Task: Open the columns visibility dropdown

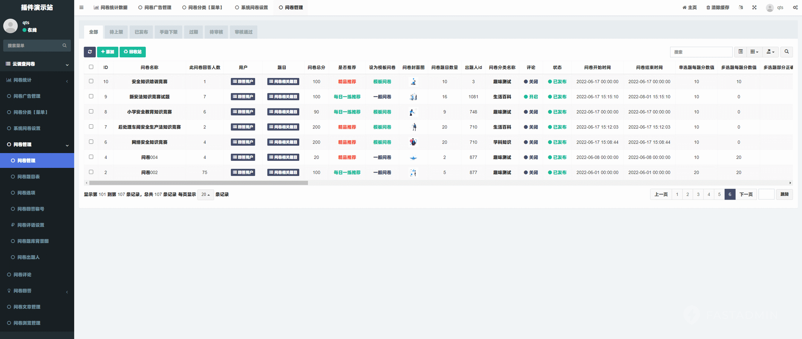Action: (754, 52)
